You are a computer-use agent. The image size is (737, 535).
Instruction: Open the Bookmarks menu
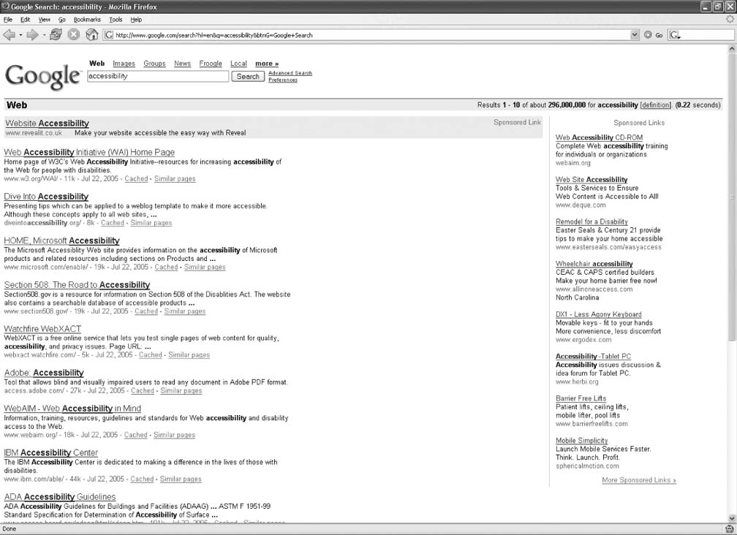[87, 20]
